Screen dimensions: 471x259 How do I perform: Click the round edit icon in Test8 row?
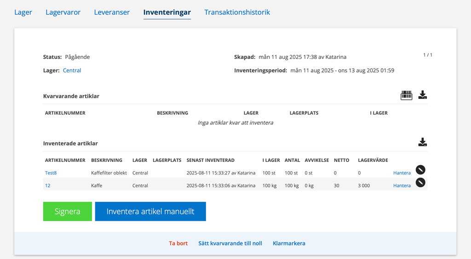pos(420,170)
